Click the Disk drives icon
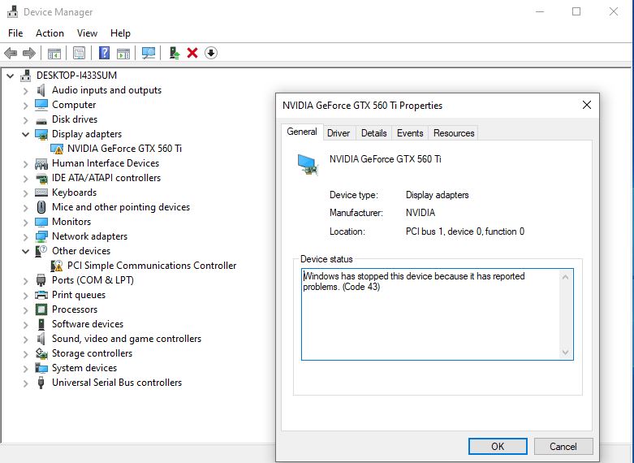This screenshot has height=463, width=634. coord(41,120)
